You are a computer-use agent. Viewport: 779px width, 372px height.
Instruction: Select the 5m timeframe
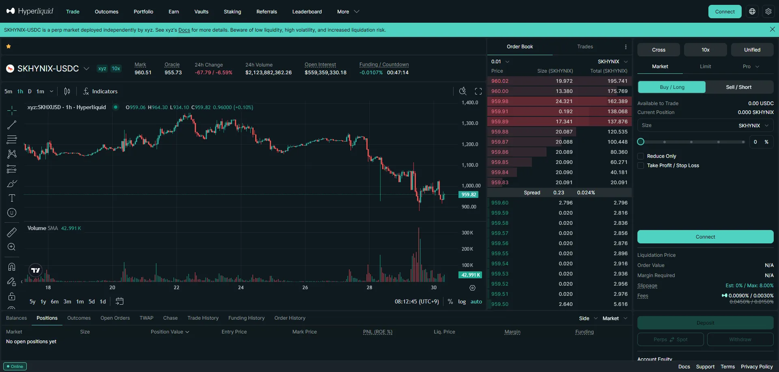point(9,91)
